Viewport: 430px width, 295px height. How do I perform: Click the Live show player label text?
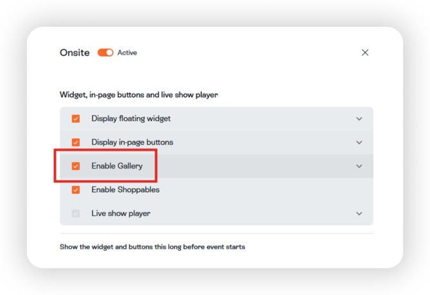coord(121,214)
